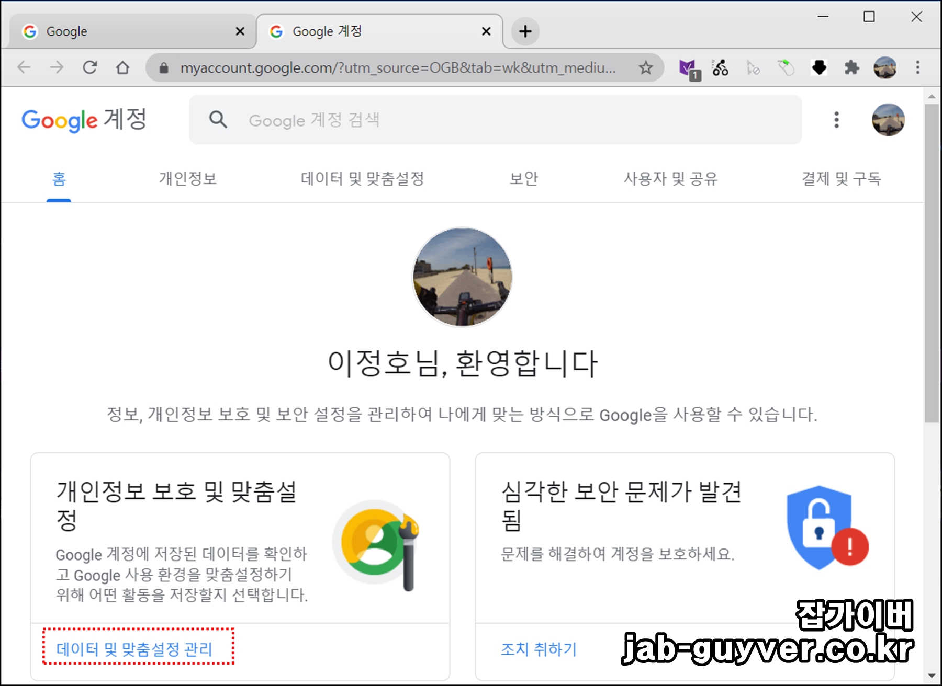This screenshot has width=942, height=686.
Task: Close the Google tab
Action: (x=240, y=31)
